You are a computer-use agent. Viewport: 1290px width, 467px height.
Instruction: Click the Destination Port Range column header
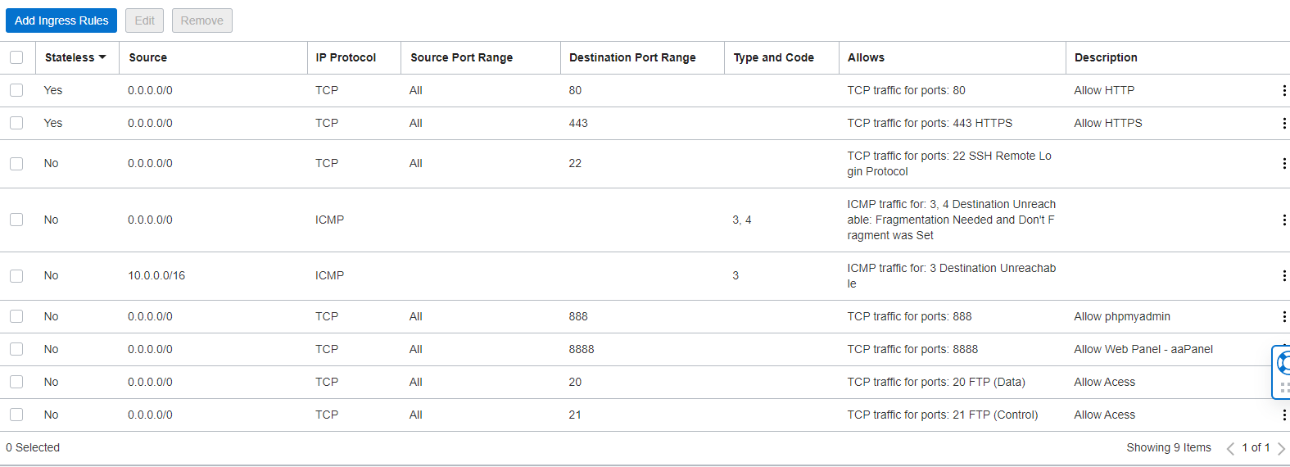pyautogui.click(x=632, y=57)
